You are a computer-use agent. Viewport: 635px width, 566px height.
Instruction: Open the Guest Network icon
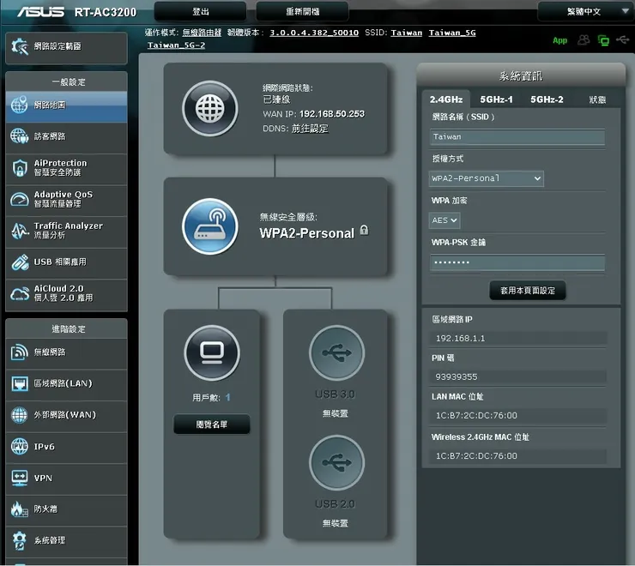19,136
